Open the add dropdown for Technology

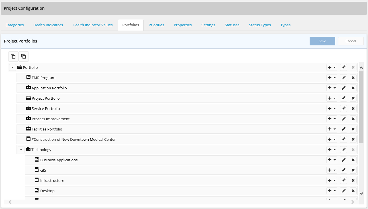[x=332, y=150]
